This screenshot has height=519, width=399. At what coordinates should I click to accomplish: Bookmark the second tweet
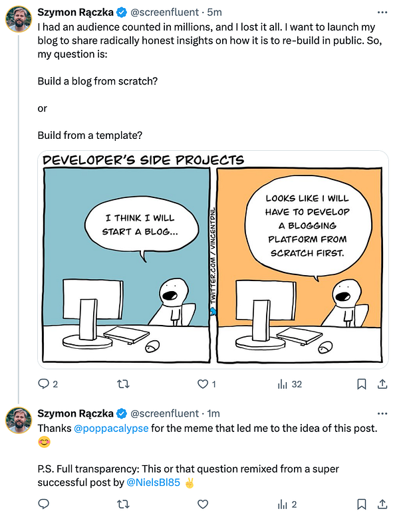(362, 504)
